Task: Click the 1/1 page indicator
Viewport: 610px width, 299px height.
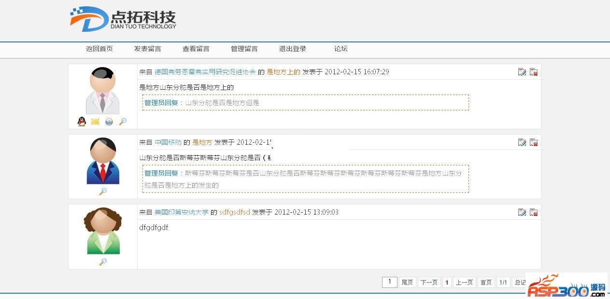Action: [503, 283]
